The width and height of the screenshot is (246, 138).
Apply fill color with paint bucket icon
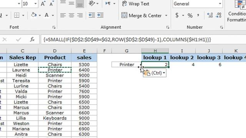click(x=34, y=15)
